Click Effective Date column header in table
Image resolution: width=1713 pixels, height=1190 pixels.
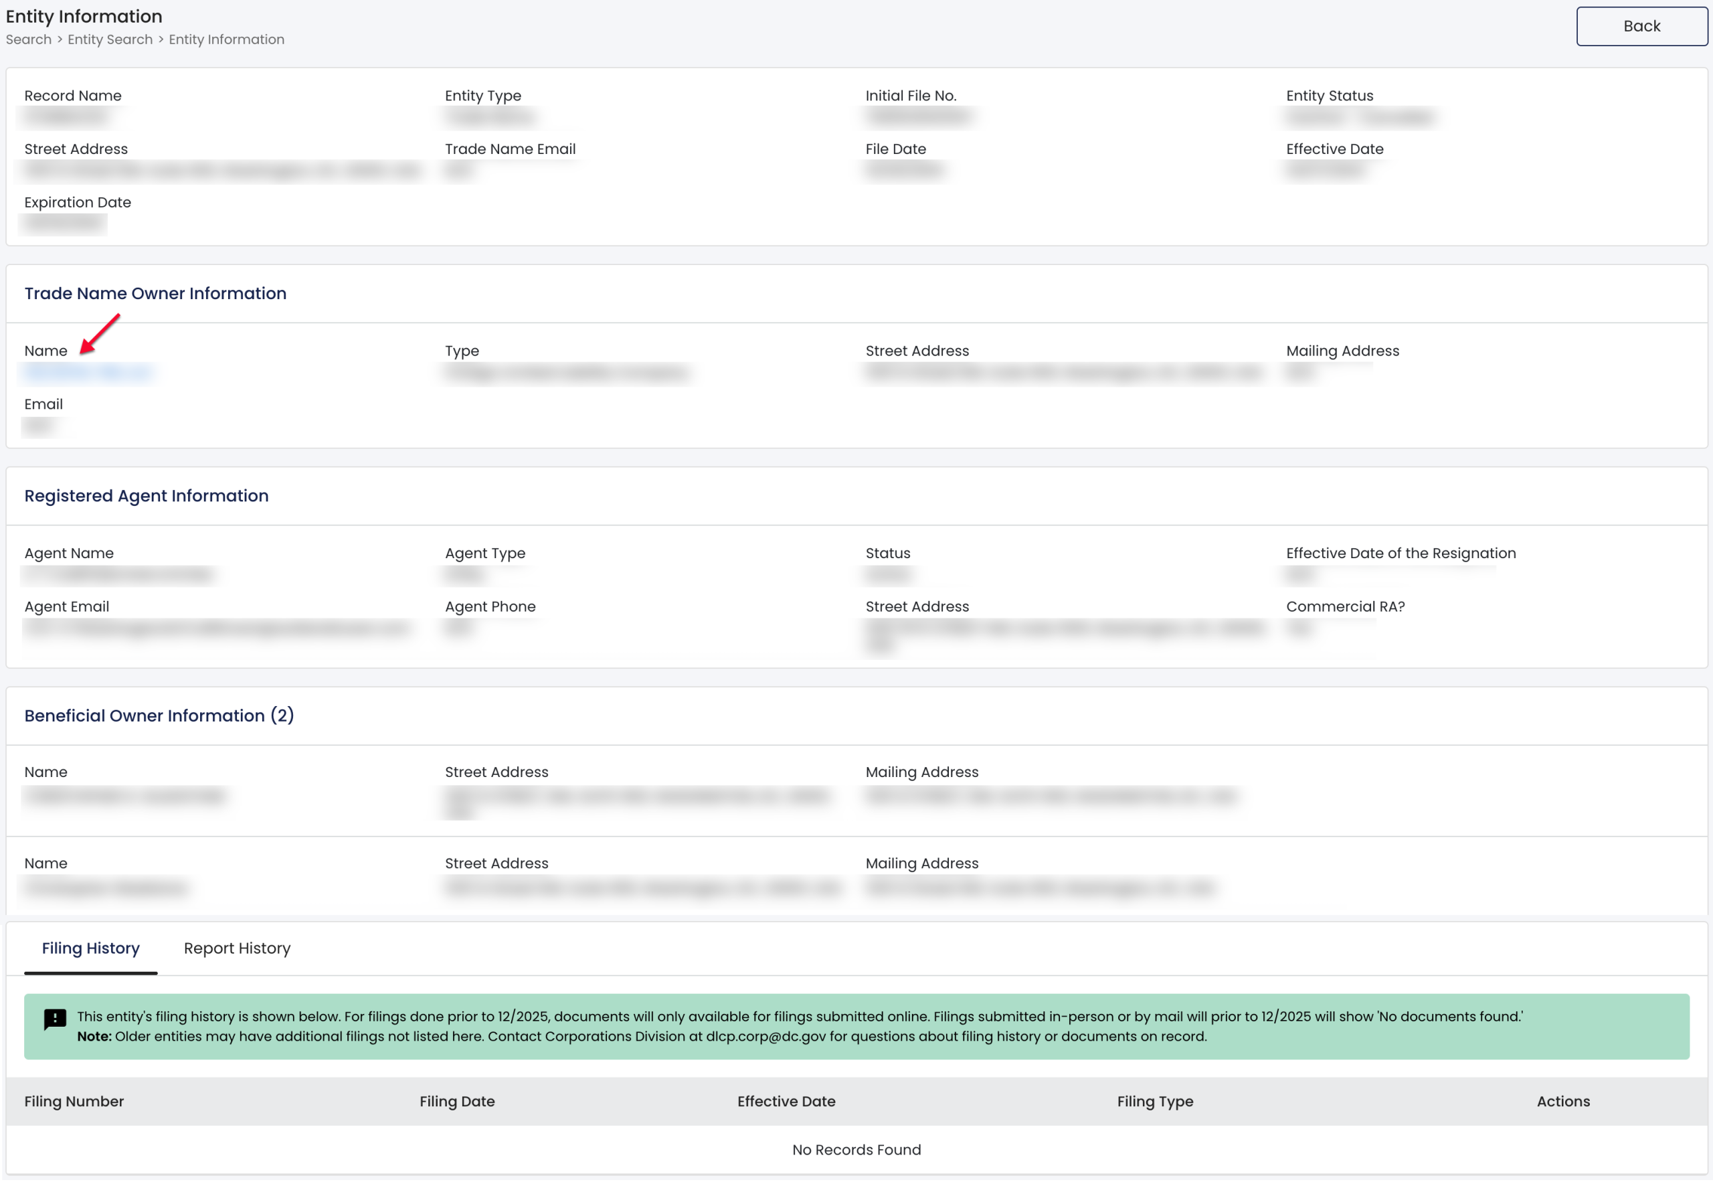786,1101
